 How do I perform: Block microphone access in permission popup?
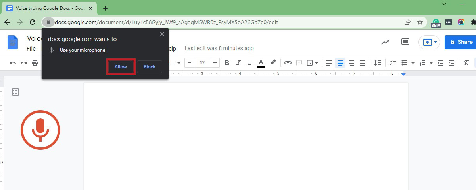pos(150,67)
